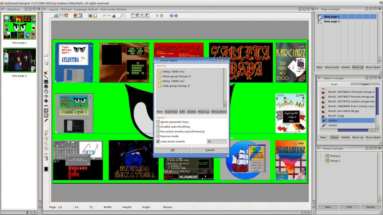Image resolution: width=383 pixels, height=215 pixels.
Task: Click Move down under Event list
Action: pyautogui.click(x=219, y=112)
